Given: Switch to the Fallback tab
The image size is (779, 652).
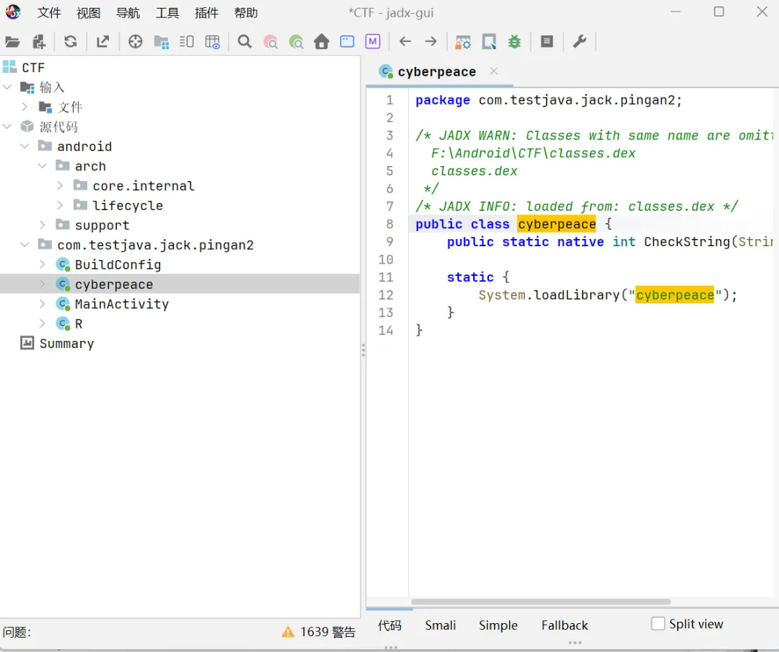Looking at the screenshot, I should tap(564, 625).
